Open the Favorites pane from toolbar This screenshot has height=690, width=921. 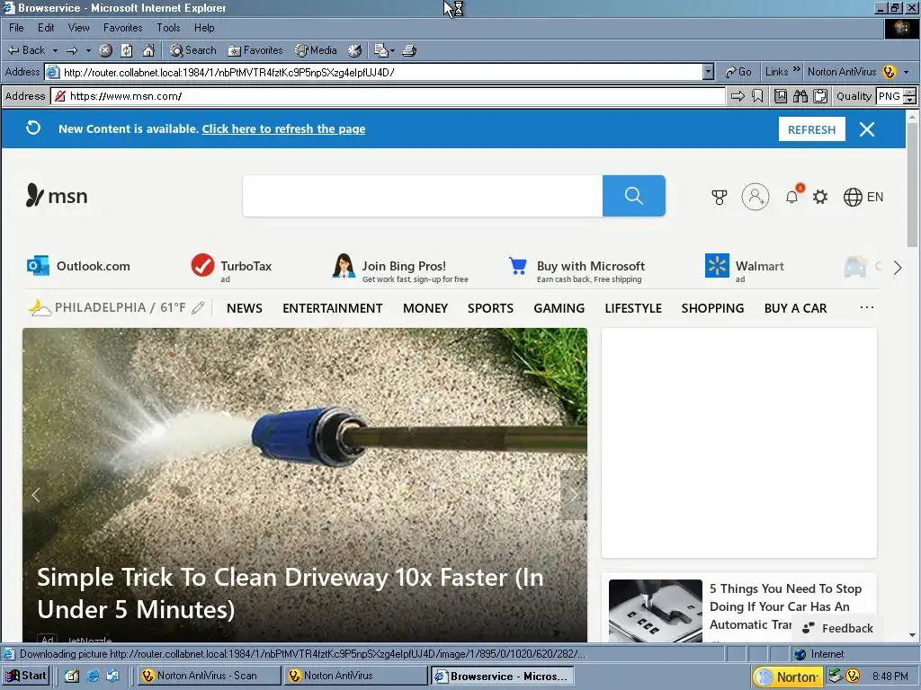[255, 50]
